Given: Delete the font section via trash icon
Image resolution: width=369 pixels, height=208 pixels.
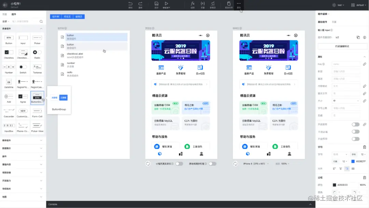Looking at the screenshot, I should click(x=364, y=147).
